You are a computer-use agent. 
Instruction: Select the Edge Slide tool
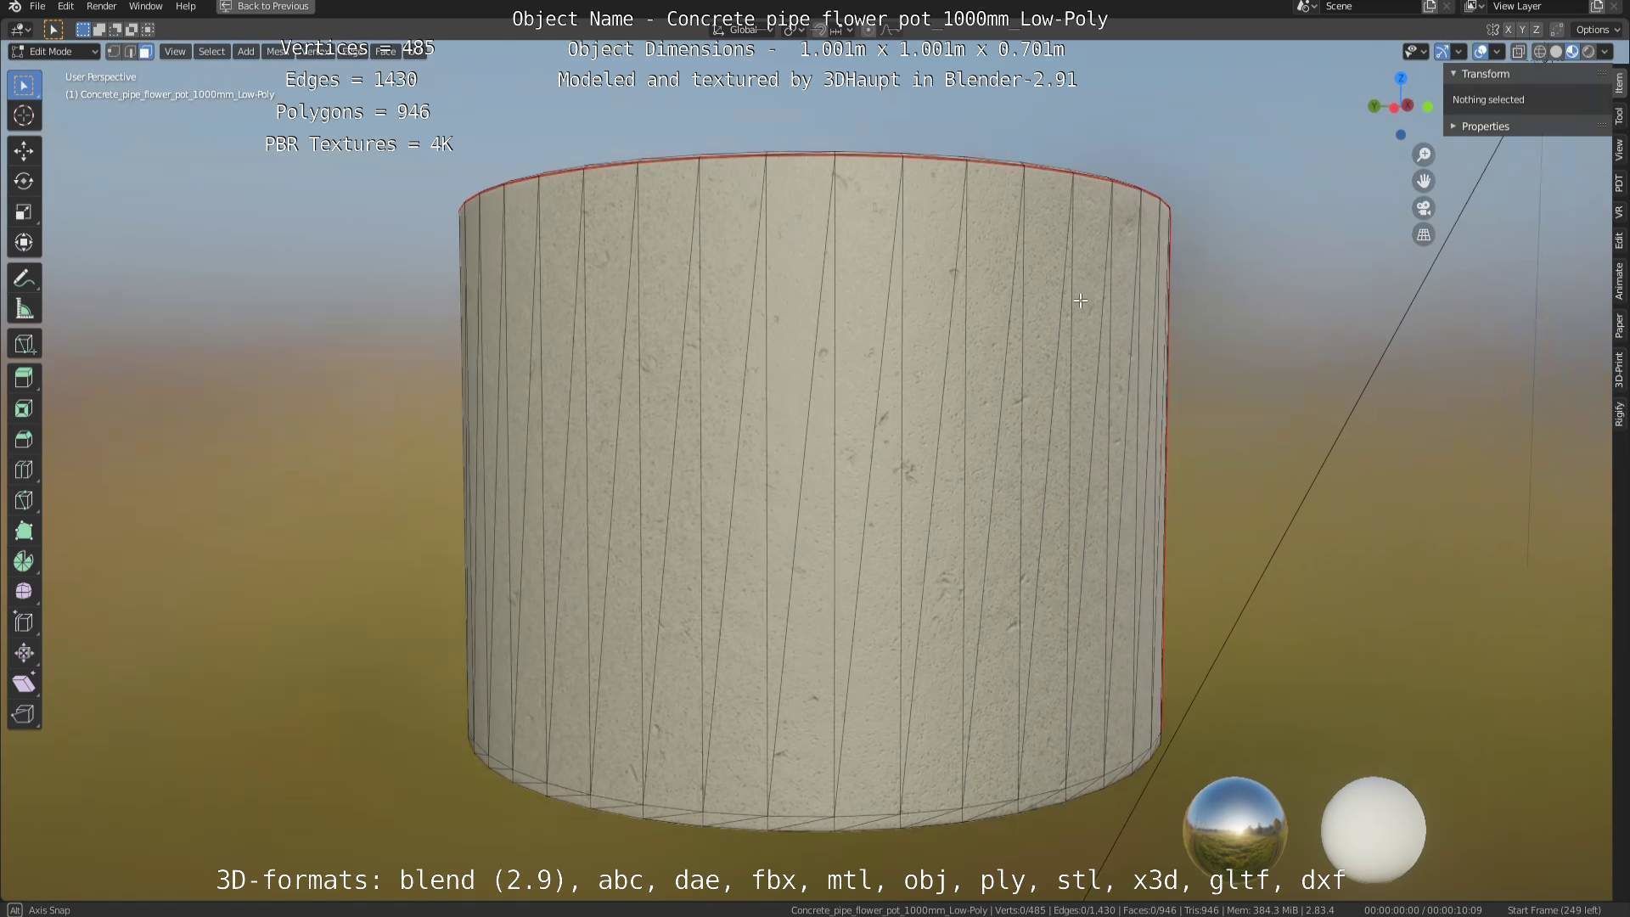(24, 622)
